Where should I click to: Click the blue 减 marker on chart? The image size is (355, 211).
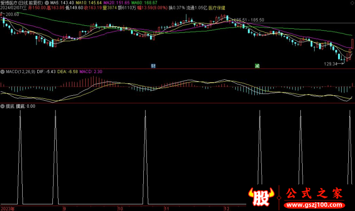257,66
